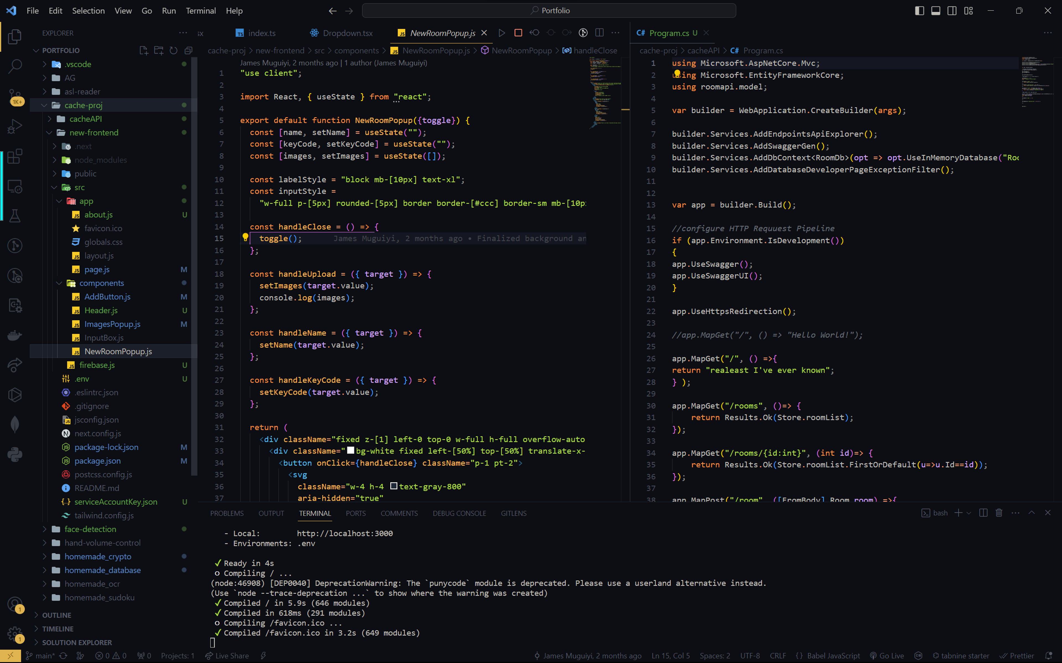Click Spaces: 2 indentation setting
The height and width of the screenshot is (663, 1062).
pos(715,656)
